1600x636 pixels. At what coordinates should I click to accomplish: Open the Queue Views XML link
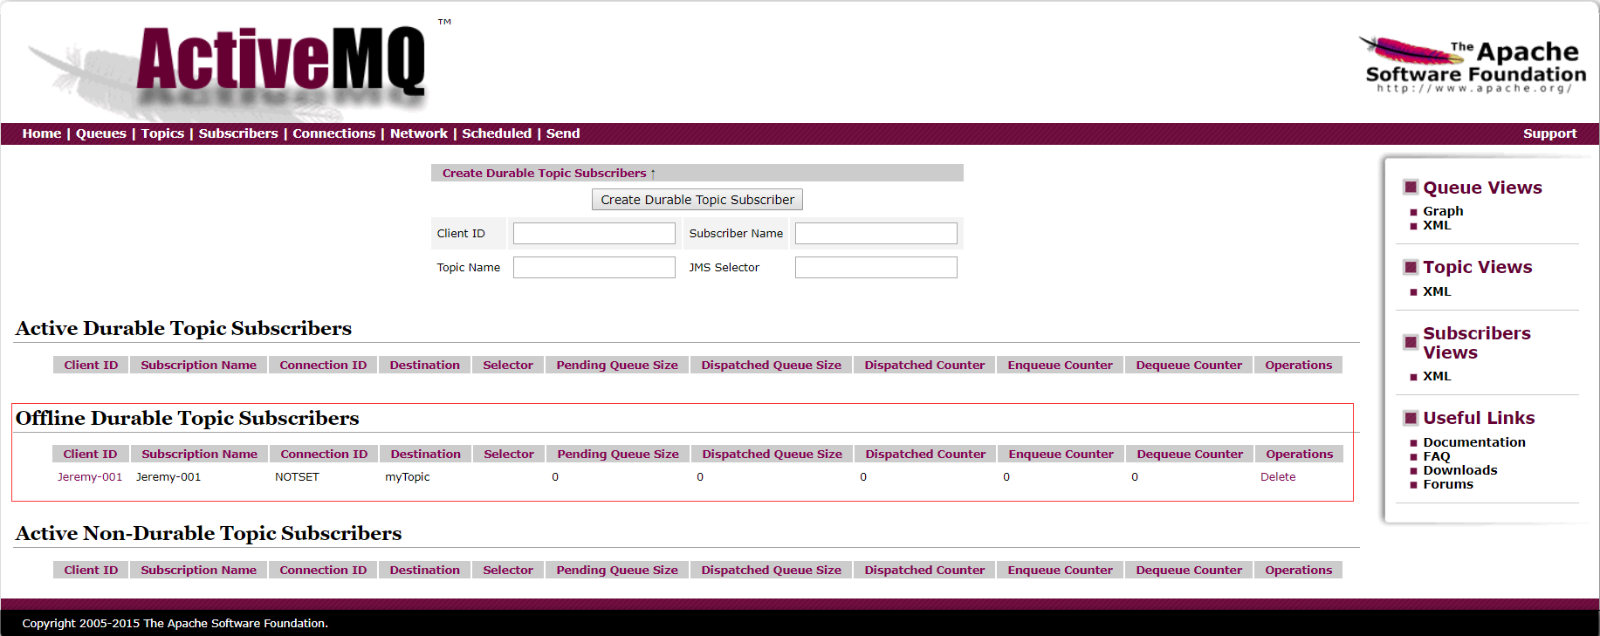[1437, 225]
